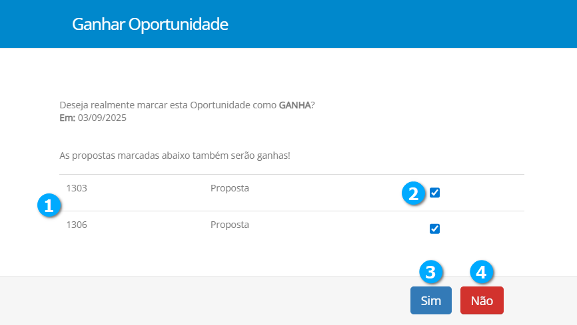577x325 pixels.
Task: Click the Proposta label in row 1306
Action: click(230, 225)
